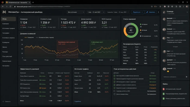Click the МаховикПро M logo
Screen dimensions: 190x107
coord(4,12)
